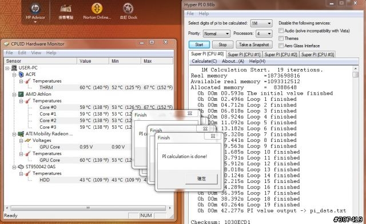Screen dimensions: 366x224
Task: Click the Sensor column header
Action: (x=41, y=61)
